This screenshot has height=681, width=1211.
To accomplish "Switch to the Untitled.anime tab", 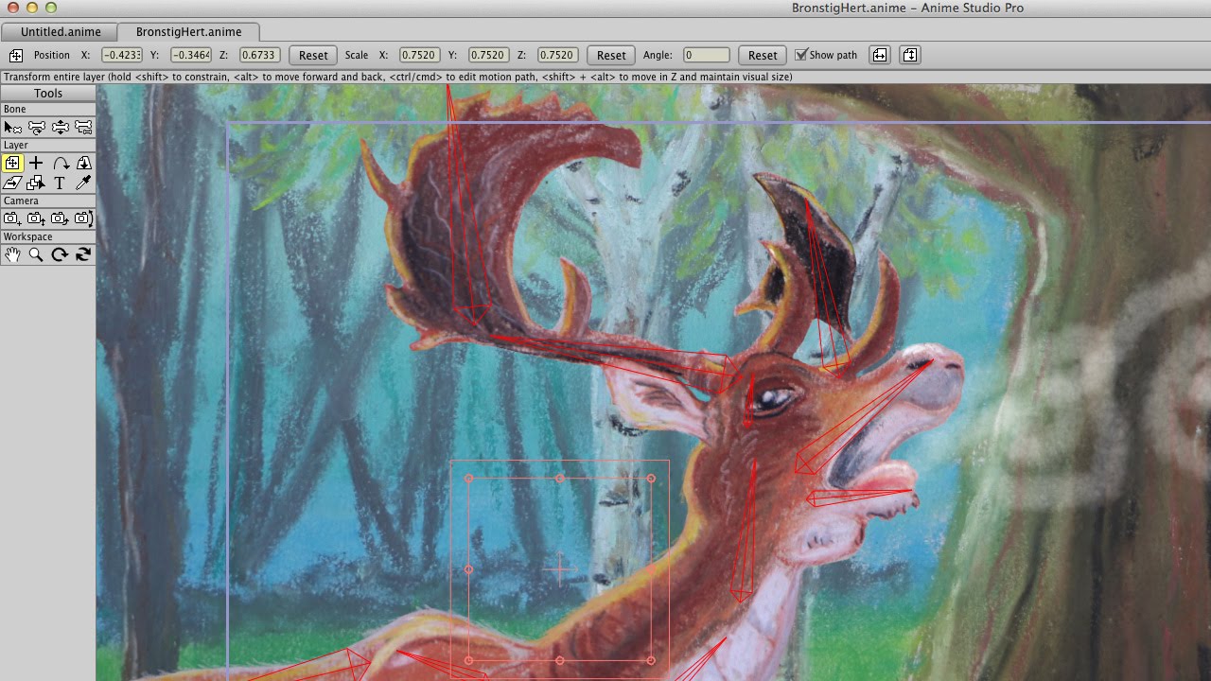I will coord(61,31).
